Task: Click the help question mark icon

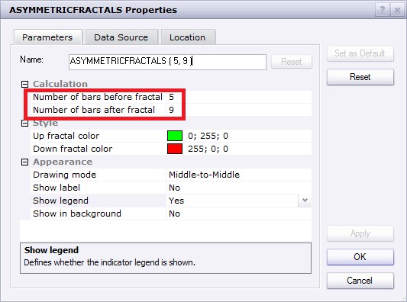Action: click(x=382, y=11)
